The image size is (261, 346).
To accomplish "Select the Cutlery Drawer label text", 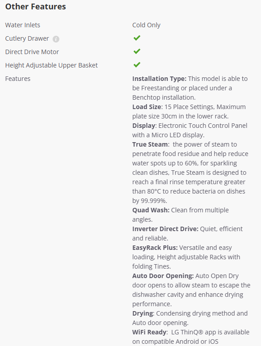I will [x=27, y=38].
